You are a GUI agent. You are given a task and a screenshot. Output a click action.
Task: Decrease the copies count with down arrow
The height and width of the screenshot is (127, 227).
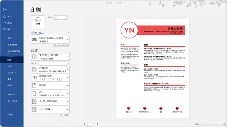[66, 19]
